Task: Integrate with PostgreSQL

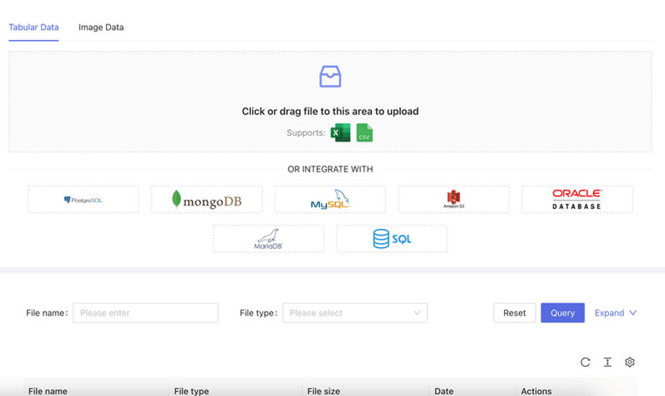Action: click(x=84, y=199)
